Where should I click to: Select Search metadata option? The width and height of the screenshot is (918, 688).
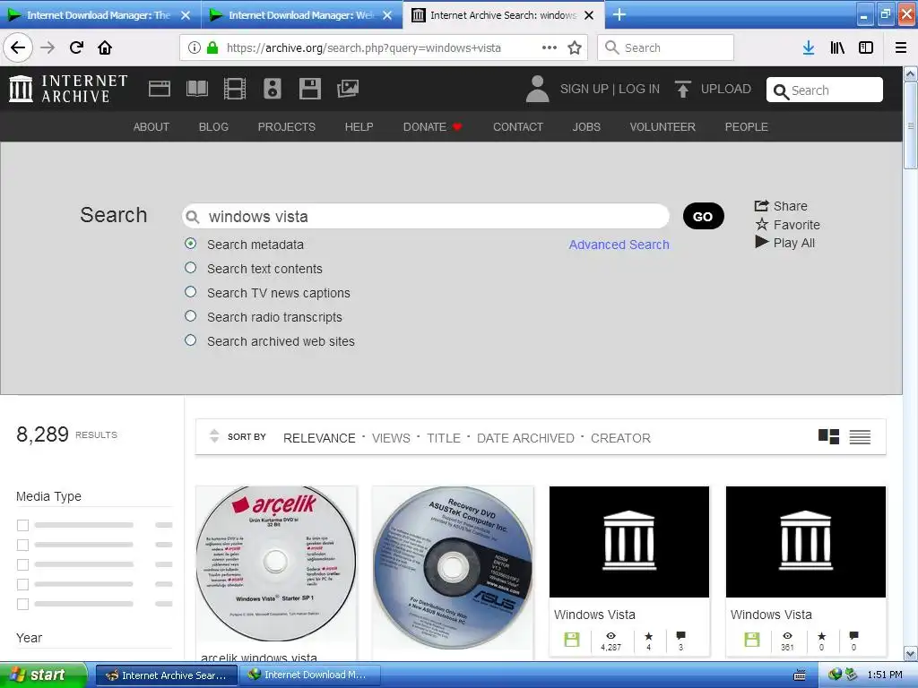click(x=190, y=244)
